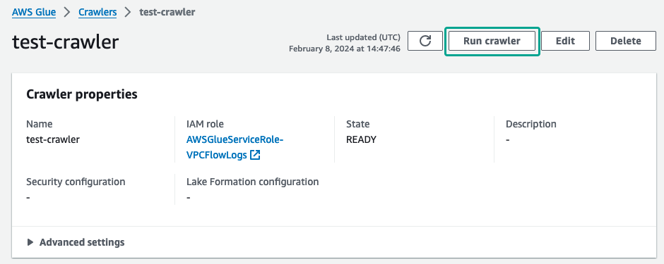Click the external link icon beside VPCFlowLogs

point(255,155)
